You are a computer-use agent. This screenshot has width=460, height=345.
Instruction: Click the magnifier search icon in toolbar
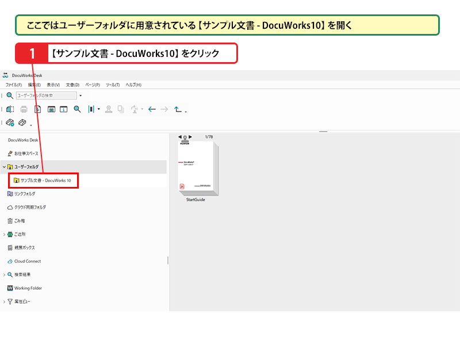[77, 109]
